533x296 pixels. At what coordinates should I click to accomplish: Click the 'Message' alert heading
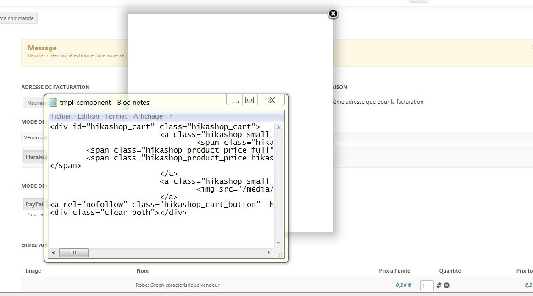42,48
